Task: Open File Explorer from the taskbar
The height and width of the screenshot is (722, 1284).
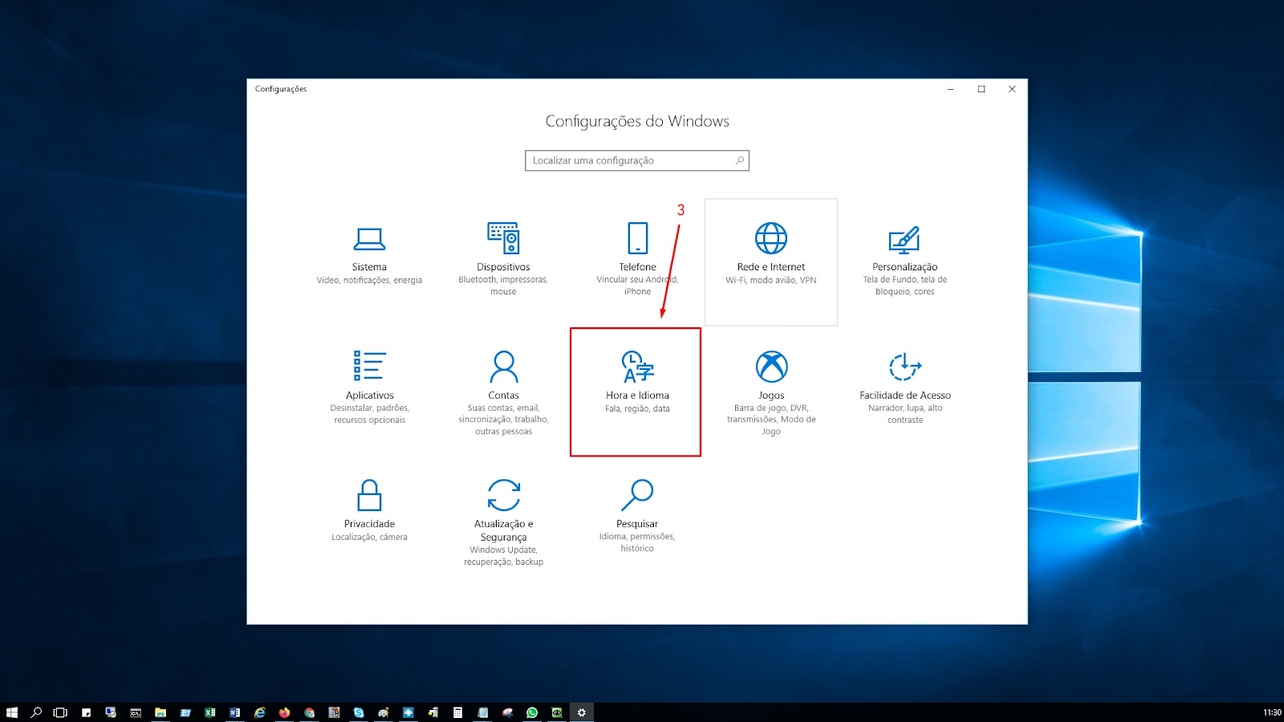Action: coord(160,712)
